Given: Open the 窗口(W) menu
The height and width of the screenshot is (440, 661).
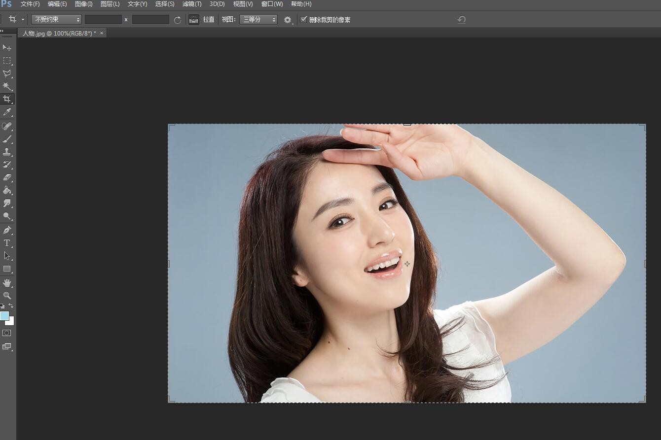Looking at the screenshot, I should [x=272, y=4].
